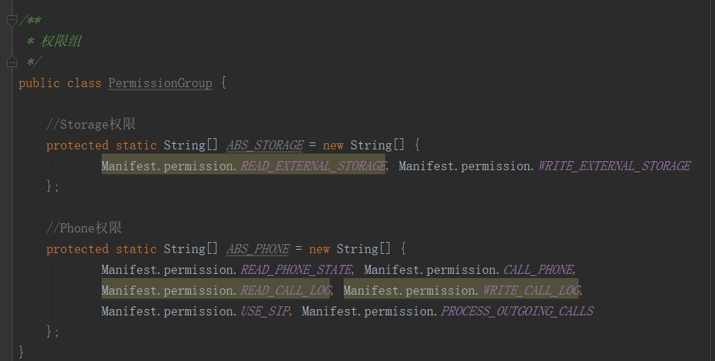This screenshot has height=361, width=715.
Task: Click the ABS_STORAGE array variable name
Action: pos(265,145)
